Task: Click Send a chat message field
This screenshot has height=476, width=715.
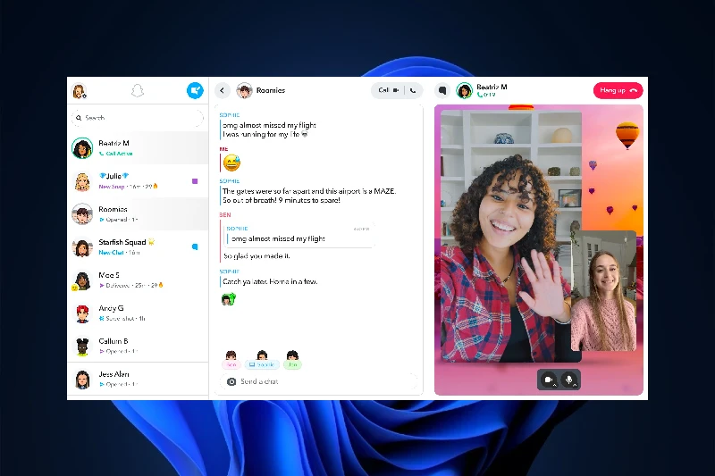Action: [319, 381]
